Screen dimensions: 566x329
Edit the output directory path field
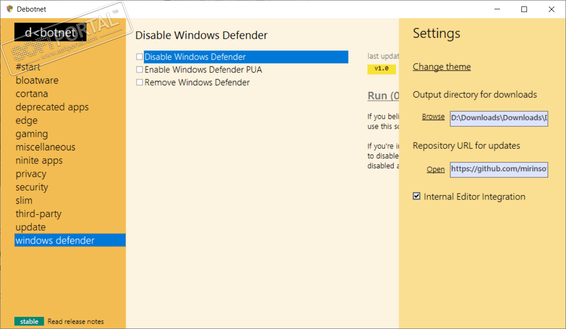(x=499, y=118)
